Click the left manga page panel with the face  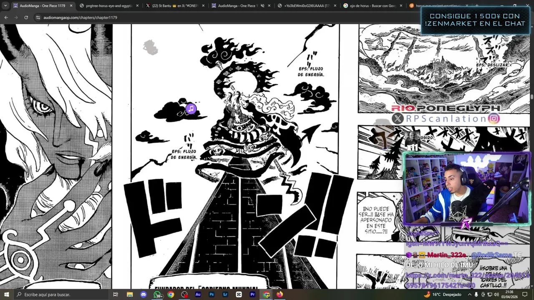pos(56,156)
